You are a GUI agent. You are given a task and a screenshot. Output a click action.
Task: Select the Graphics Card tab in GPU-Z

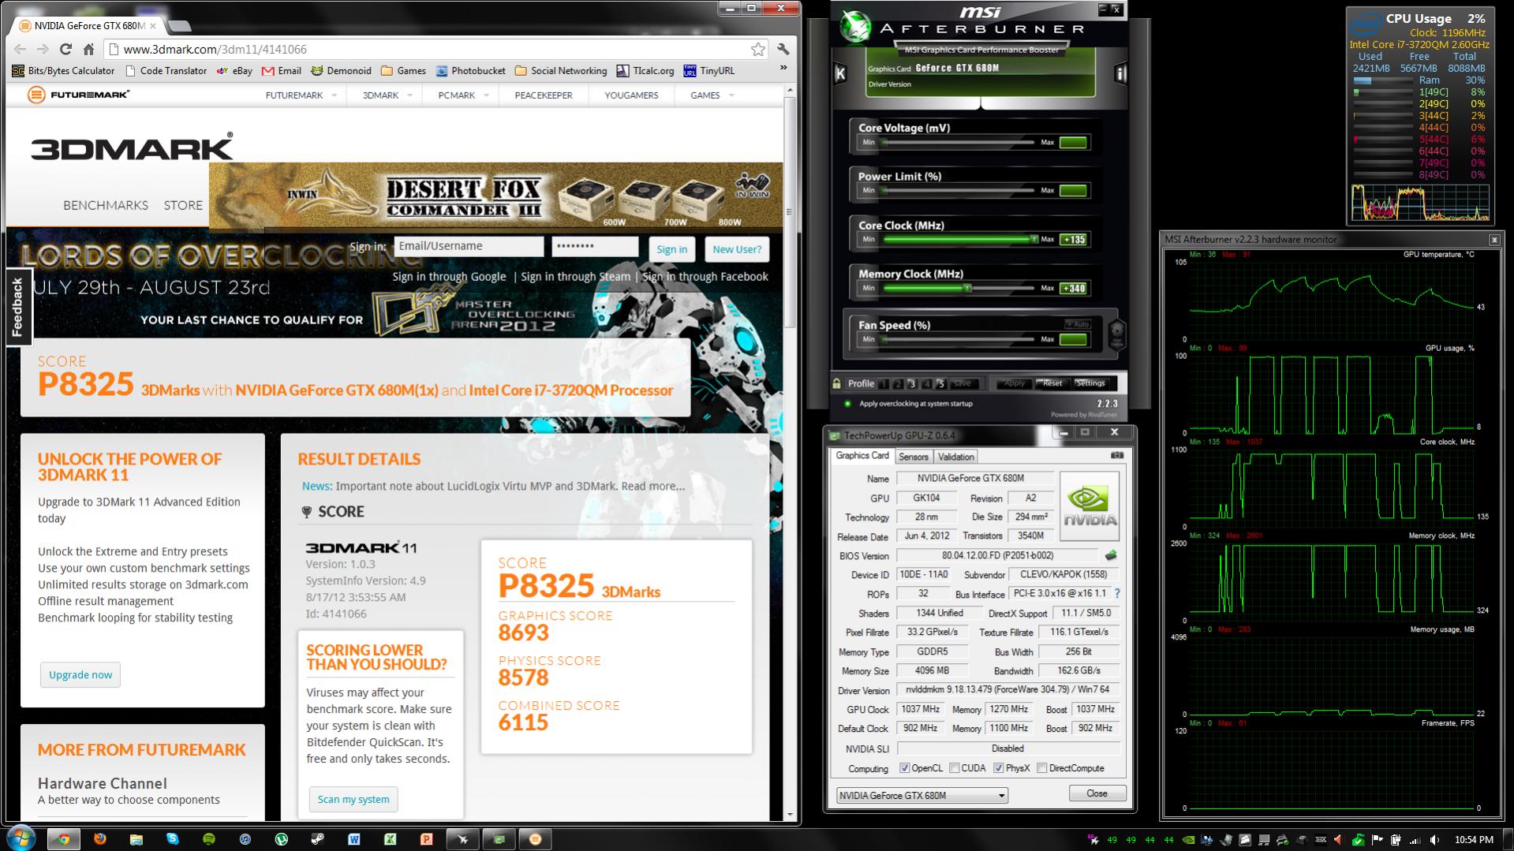tap(862, 456)
